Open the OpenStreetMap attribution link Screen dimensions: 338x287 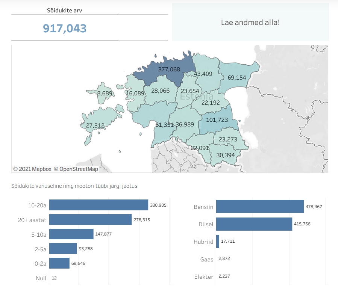tap(76, 169)
